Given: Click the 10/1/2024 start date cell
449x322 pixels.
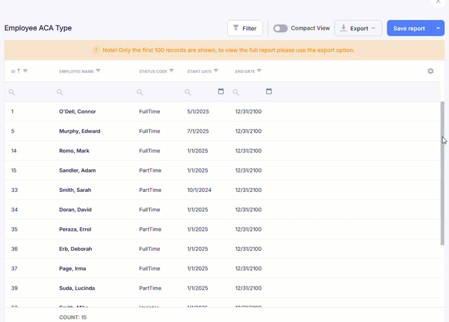Looking at the screenshot, I should pyautogui.click(x=199, y=190).
